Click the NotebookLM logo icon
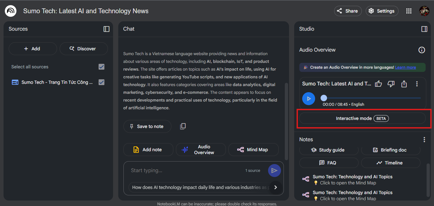The width and height of the screenshot is (434, 206). tap(11, 11)
